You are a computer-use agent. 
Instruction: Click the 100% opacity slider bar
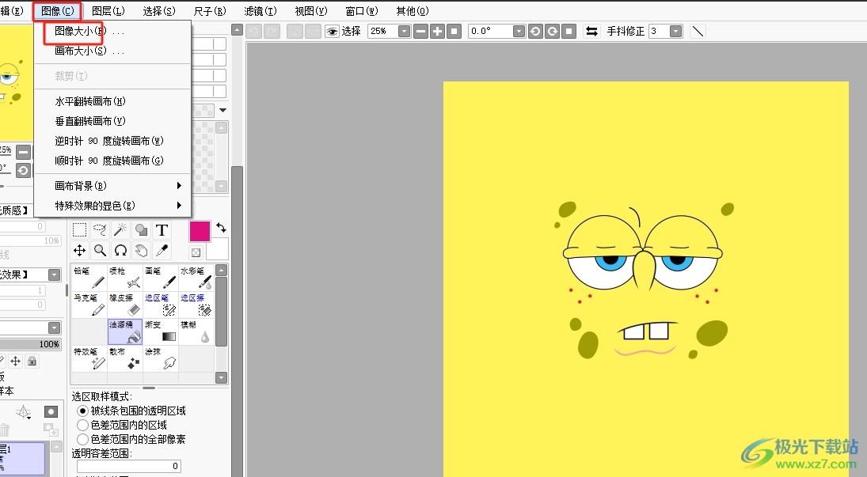[x=30, y=344]
